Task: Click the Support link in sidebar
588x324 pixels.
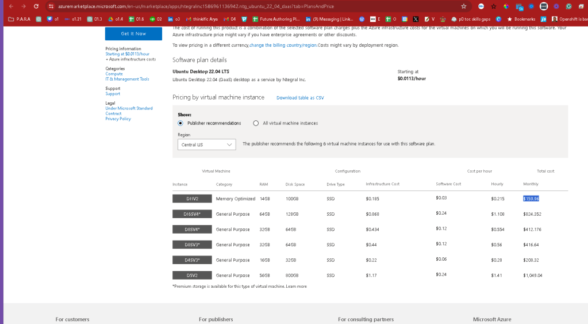Action: pyautogui.click(x=113, y=94)
